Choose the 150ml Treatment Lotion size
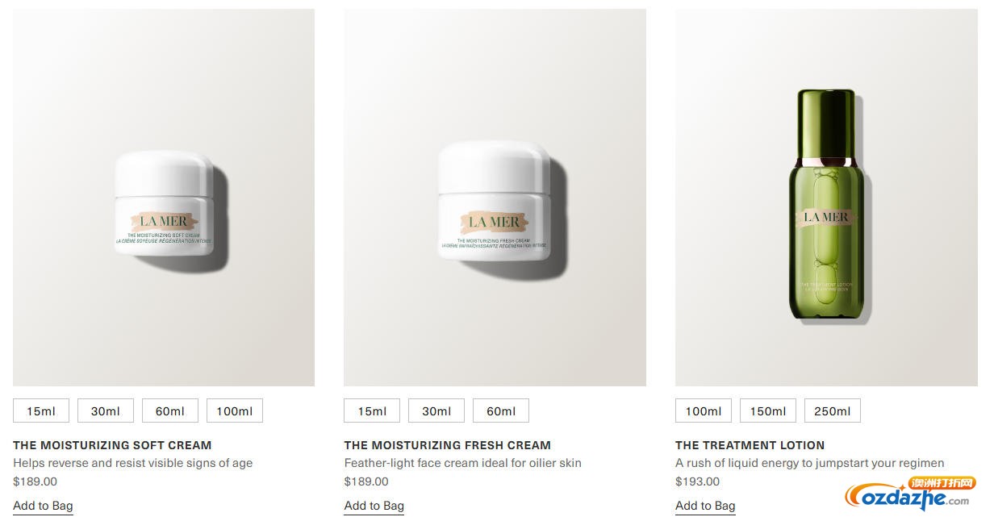Image resolution: width=994 pixels, height=521 pixels. point(768,411)
